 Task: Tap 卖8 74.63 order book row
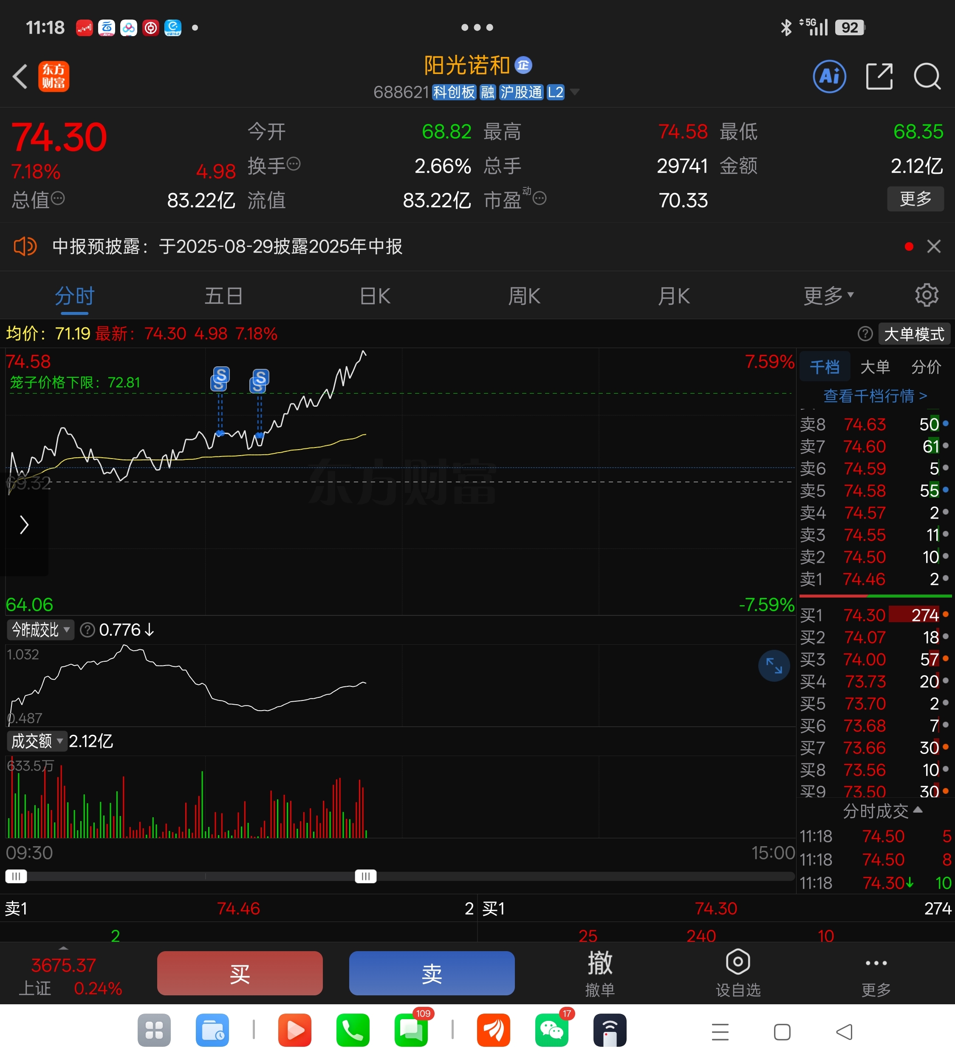click(875, 424)
